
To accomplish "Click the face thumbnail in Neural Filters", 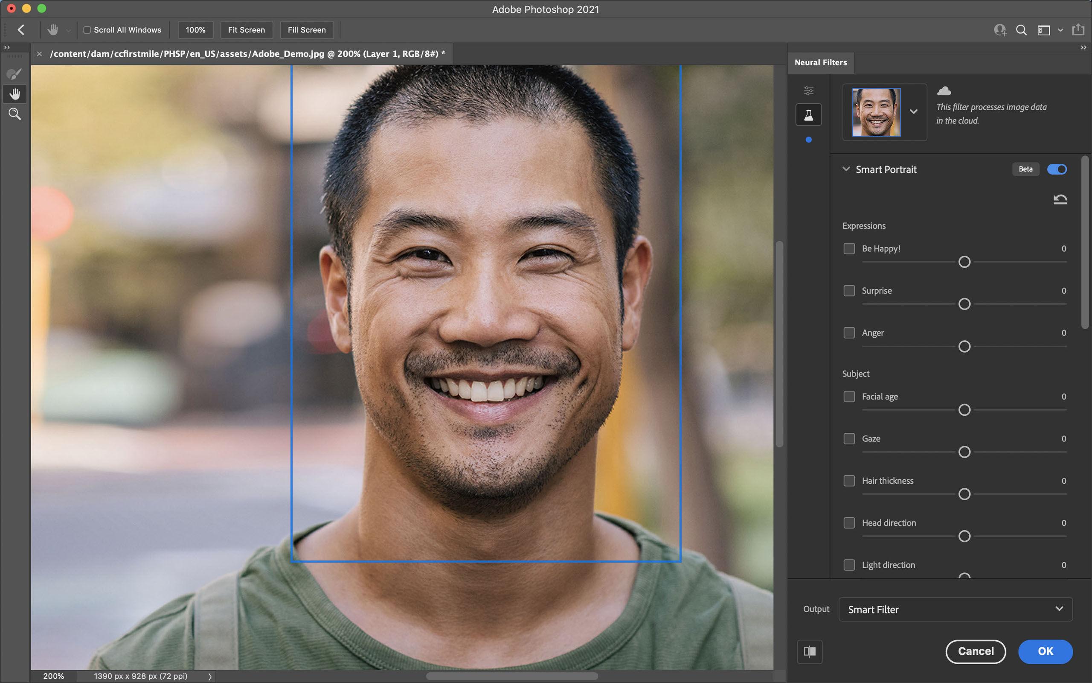I will [x=875, y=112].
